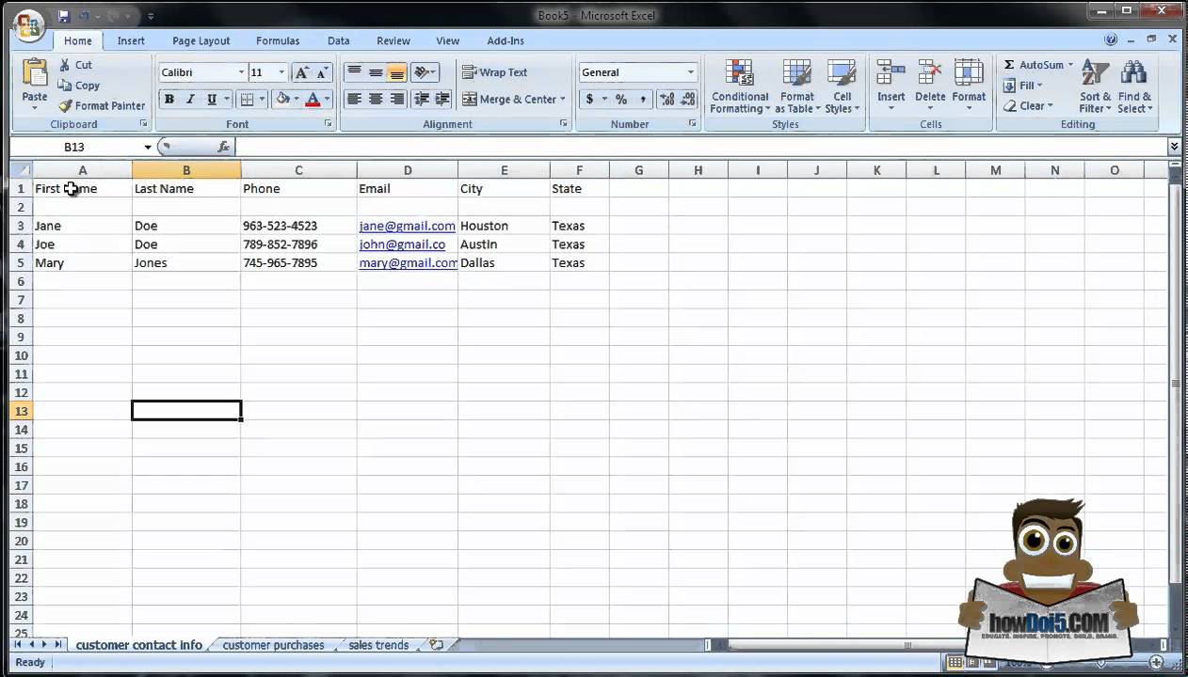Viewport: 1188px width, 677px height.
Task: Apply the Borders button
Action: click(x=247, y=99)
